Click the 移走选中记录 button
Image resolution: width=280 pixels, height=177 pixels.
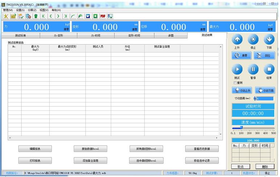click(202, 161)
